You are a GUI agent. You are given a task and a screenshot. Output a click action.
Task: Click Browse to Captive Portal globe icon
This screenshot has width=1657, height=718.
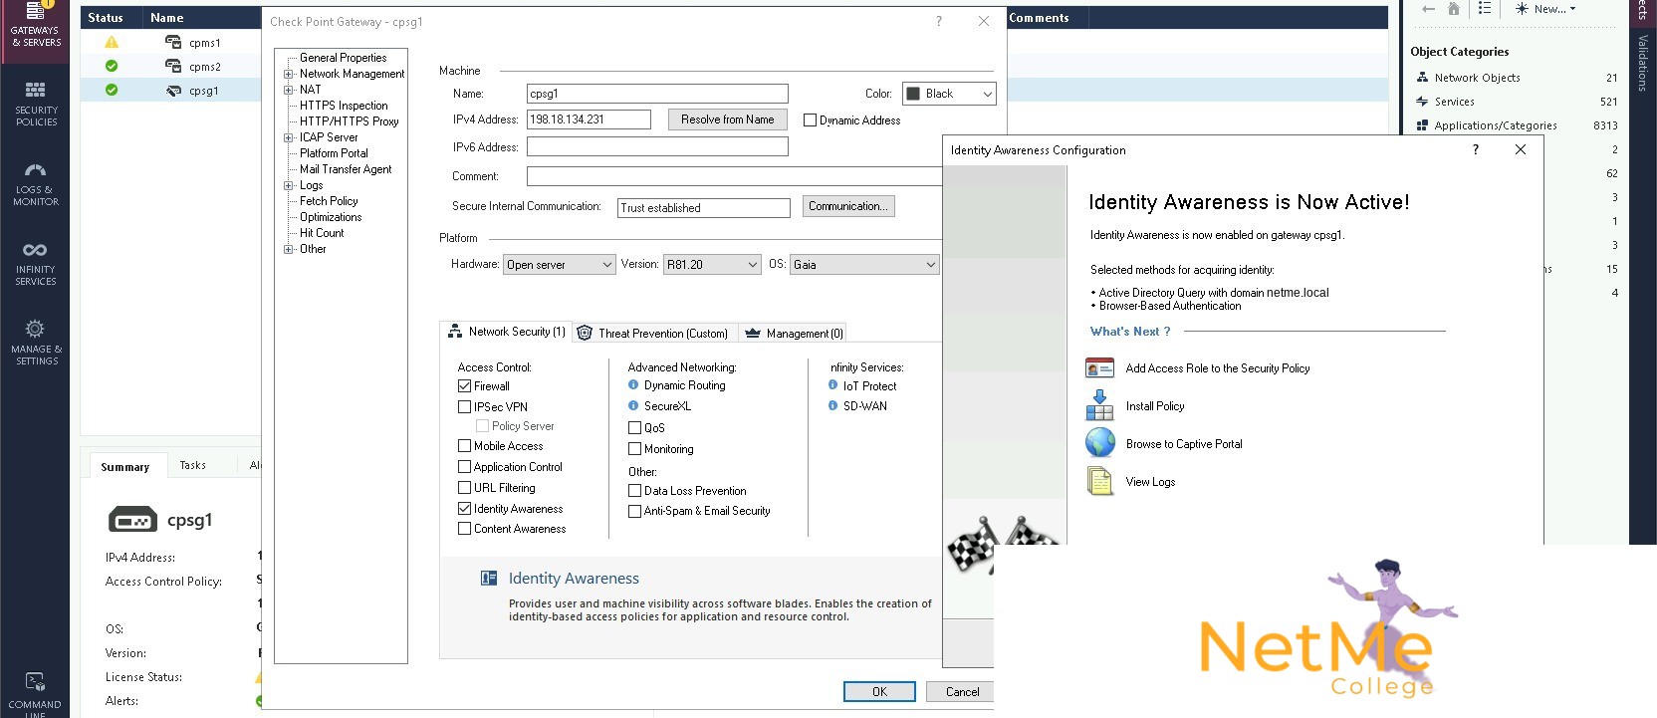click(1100, 443)
